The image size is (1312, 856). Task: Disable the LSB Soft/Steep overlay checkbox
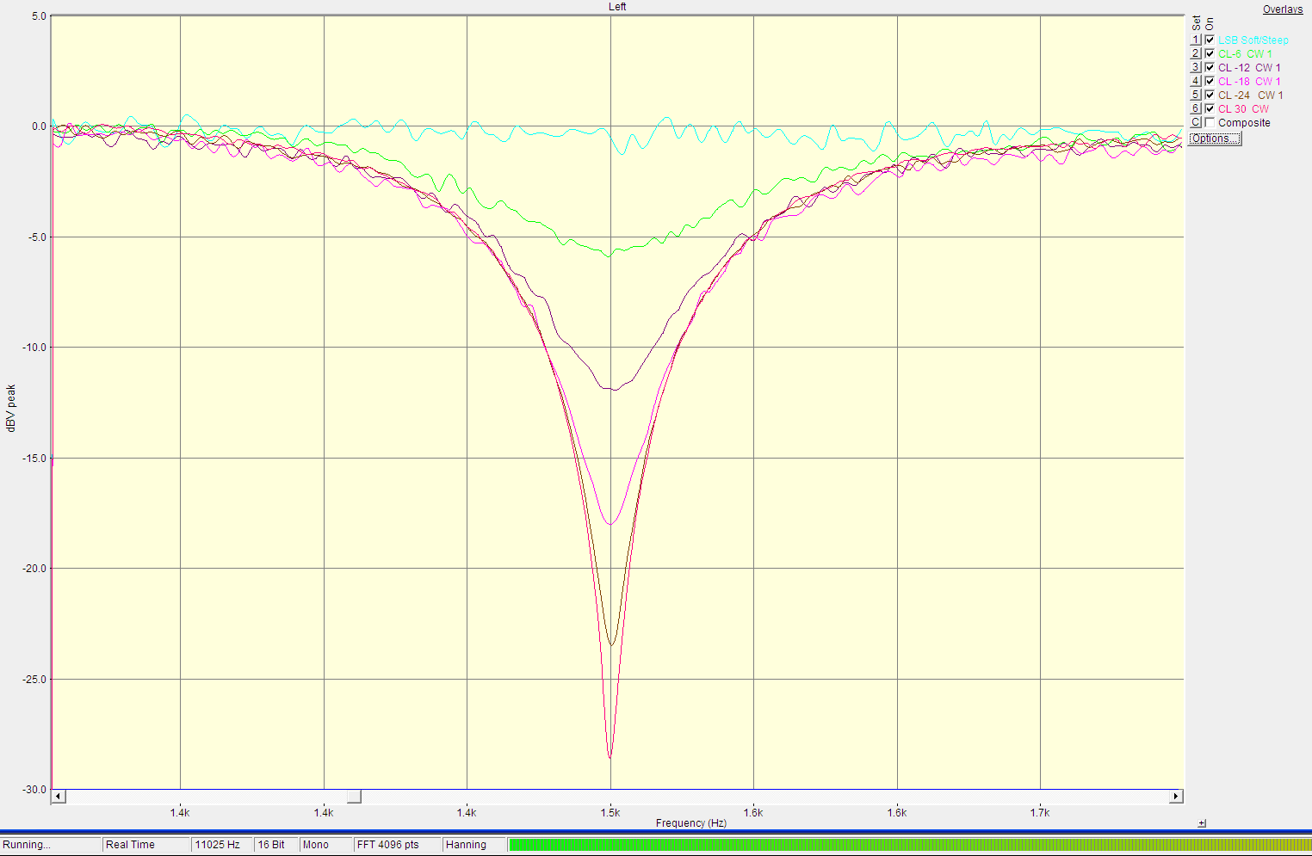pyautogui.click(x=1210, y=40)
